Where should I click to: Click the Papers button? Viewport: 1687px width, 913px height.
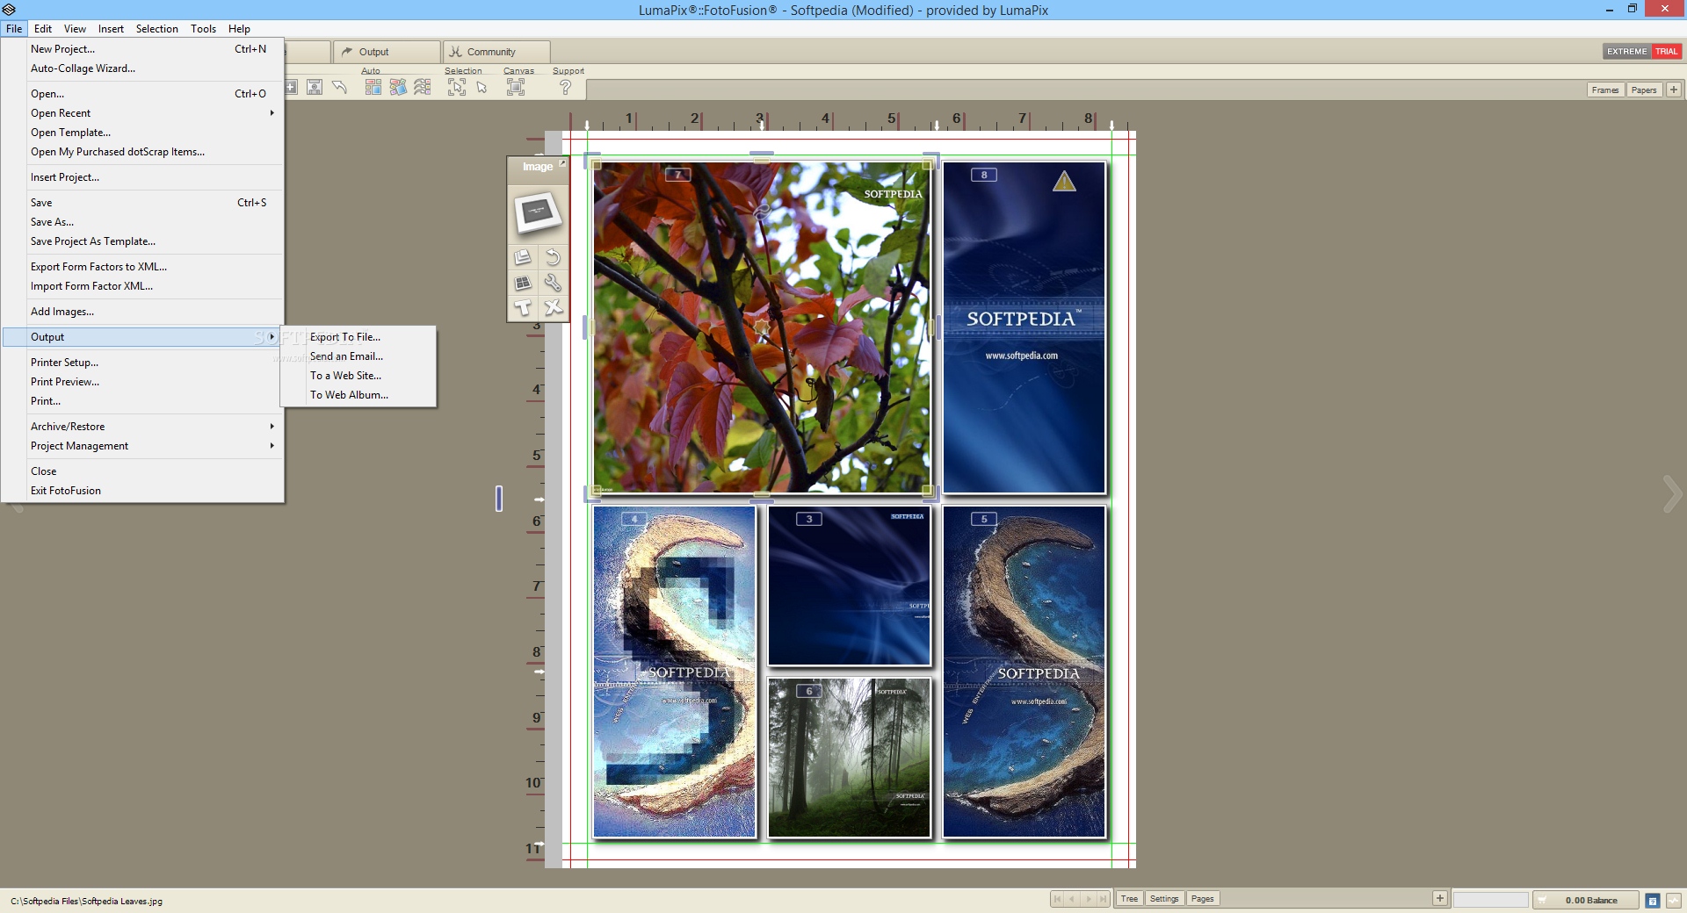click(1644, 90)
